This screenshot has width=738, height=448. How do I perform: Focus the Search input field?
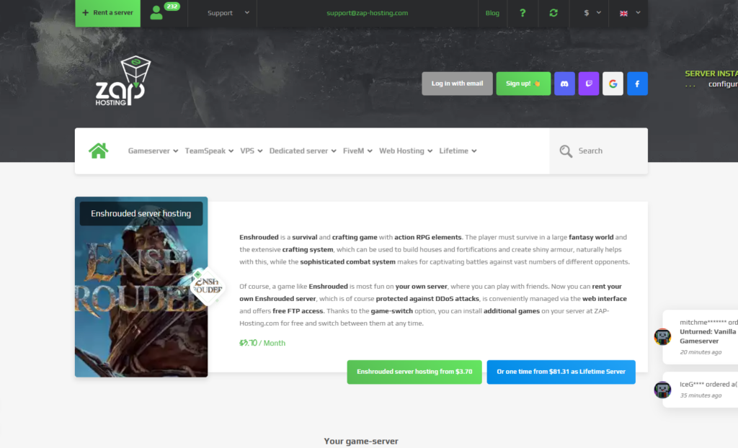click(x=598, y=151)
